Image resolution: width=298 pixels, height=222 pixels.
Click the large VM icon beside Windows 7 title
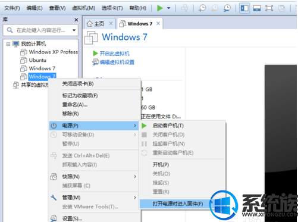[91, 37]
